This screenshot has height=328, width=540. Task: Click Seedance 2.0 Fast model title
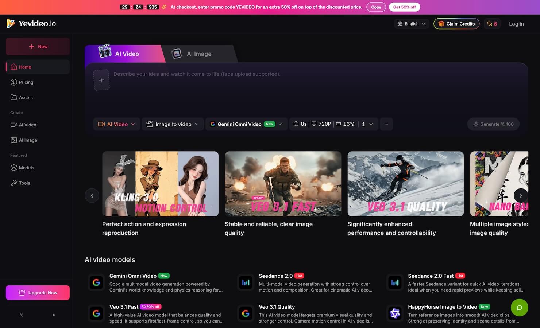[431, 276]
